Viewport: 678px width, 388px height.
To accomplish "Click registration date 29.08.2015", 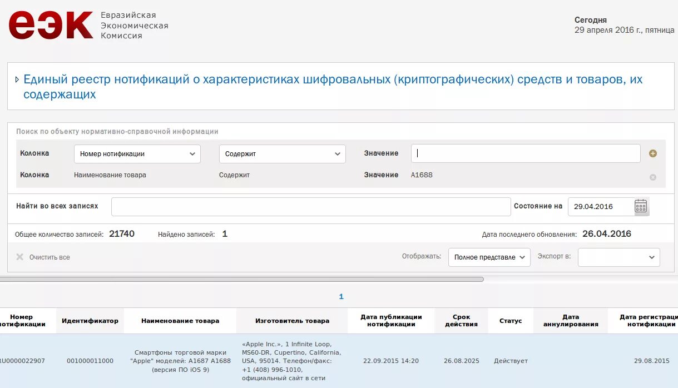I will (x=652, y=361).
